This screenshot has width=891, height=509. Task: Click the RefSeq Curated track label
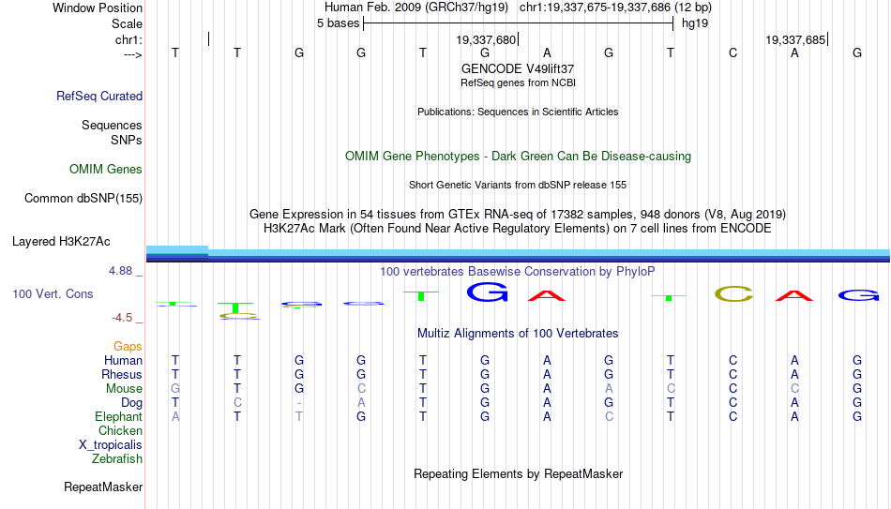coord(99,96)
